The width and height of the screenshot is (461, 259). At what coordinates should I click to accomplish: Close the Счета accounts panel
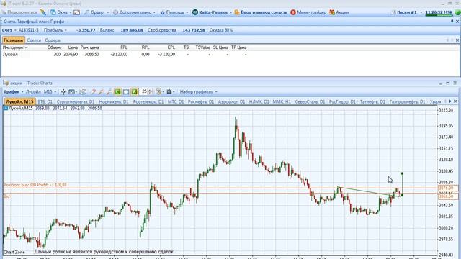tap(457, 22)
